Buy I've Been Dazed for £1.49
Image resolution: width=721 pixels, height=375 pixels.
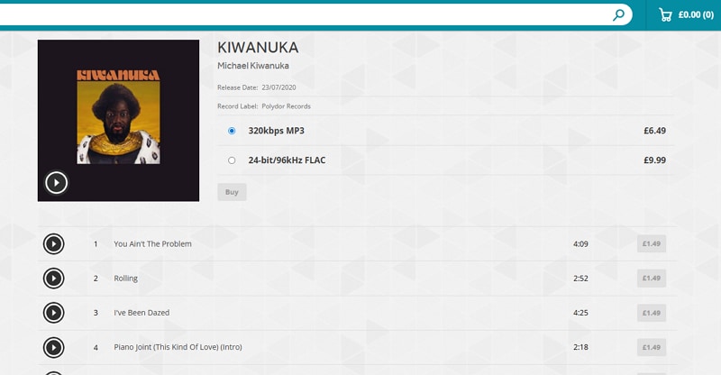tap(652, 313)
